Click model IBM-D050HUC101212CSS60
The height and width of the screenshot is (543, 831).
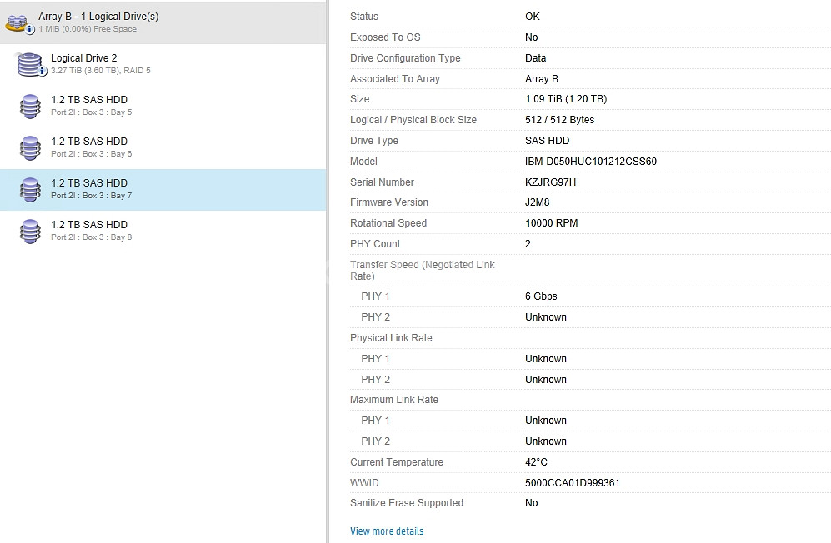point(591,161)
